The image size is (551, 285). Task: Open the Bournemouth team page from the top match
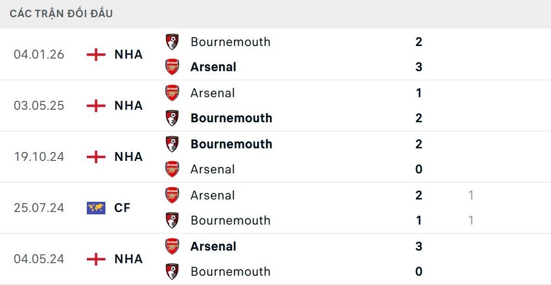click(x=230, y=42)
